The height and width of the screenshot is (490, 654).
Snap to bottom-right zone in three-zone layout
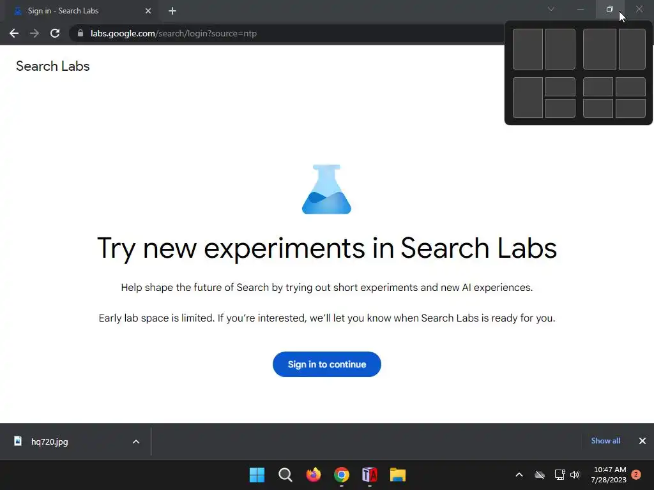coord(560,108)
